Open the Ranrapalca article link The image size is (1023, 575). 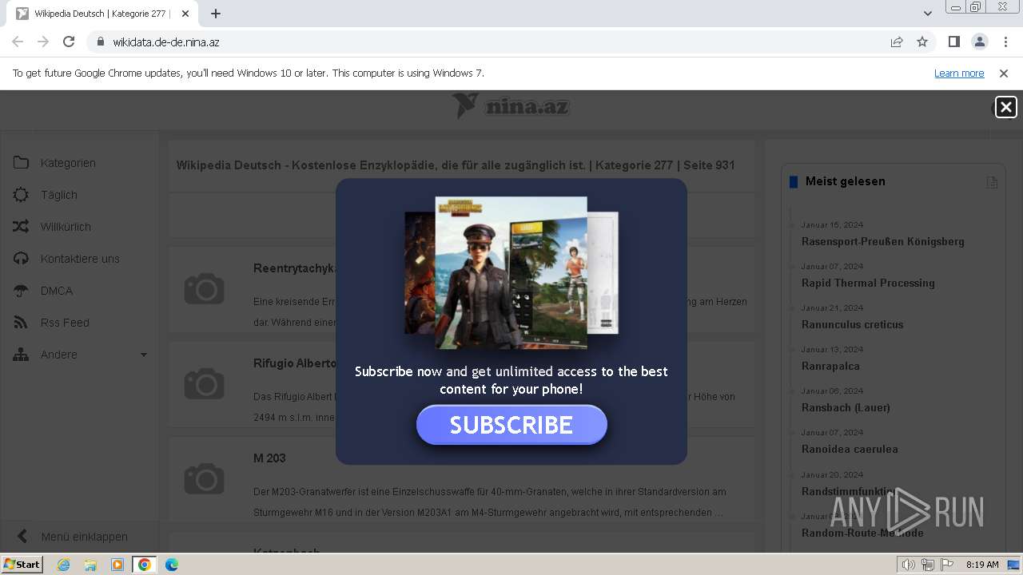830,366
